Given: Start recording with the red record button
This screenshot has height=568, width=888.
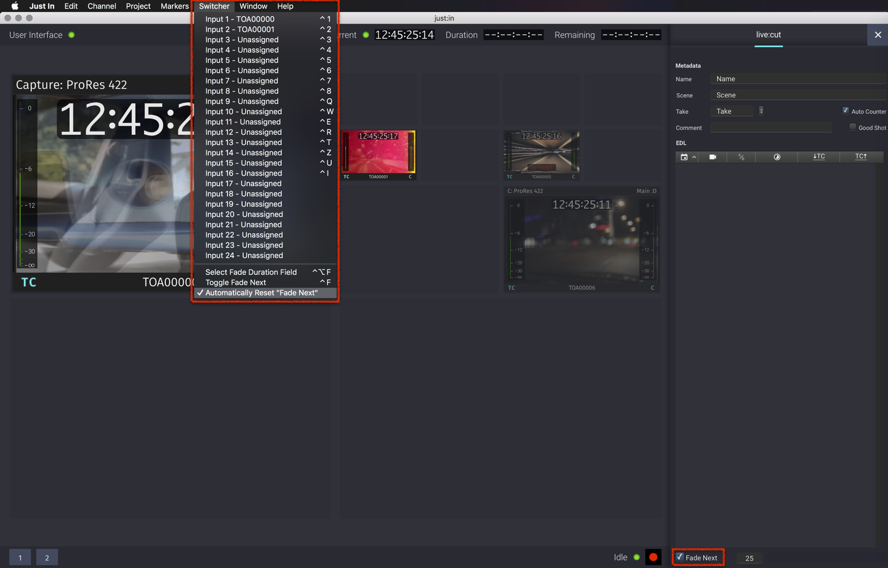Looking at the screenshot, I should [653, 557].
